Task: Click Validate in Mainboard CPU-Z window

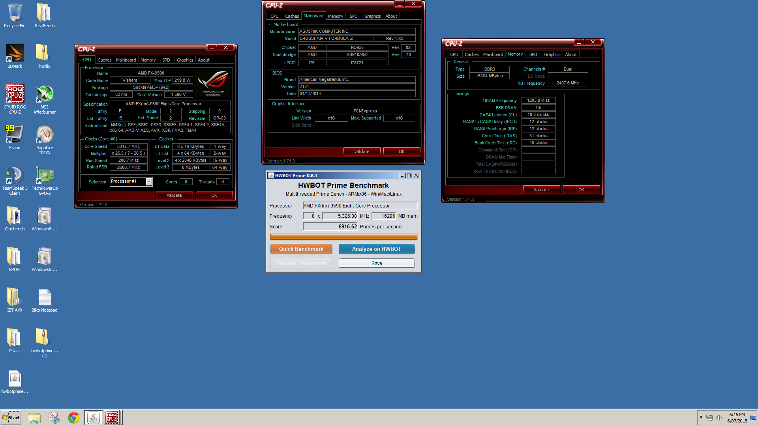Action: (x=362, y=151)
